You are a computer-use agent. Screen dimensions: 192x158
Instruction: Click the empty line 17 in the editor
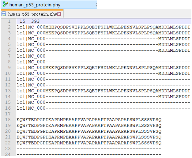tap(104, 114)
